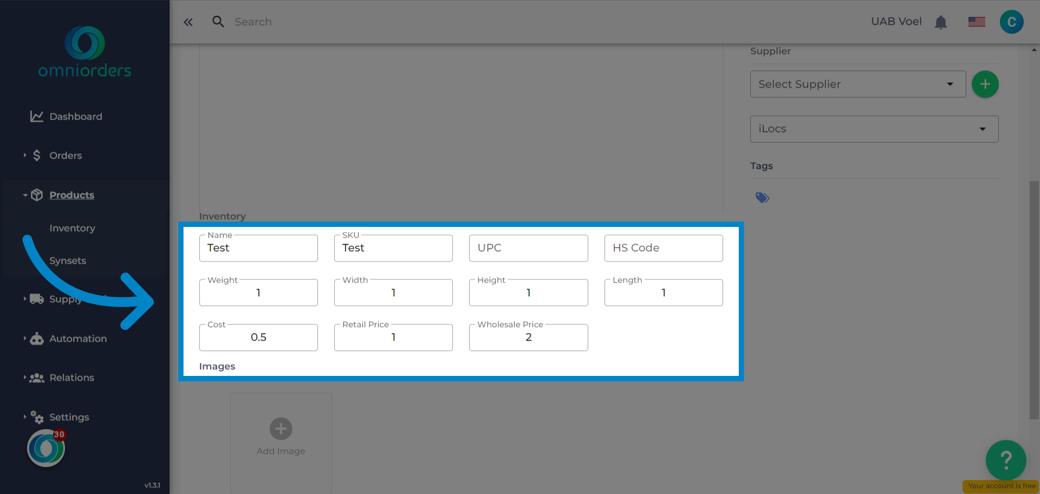Click the Settings gears icon

[36, 417]
